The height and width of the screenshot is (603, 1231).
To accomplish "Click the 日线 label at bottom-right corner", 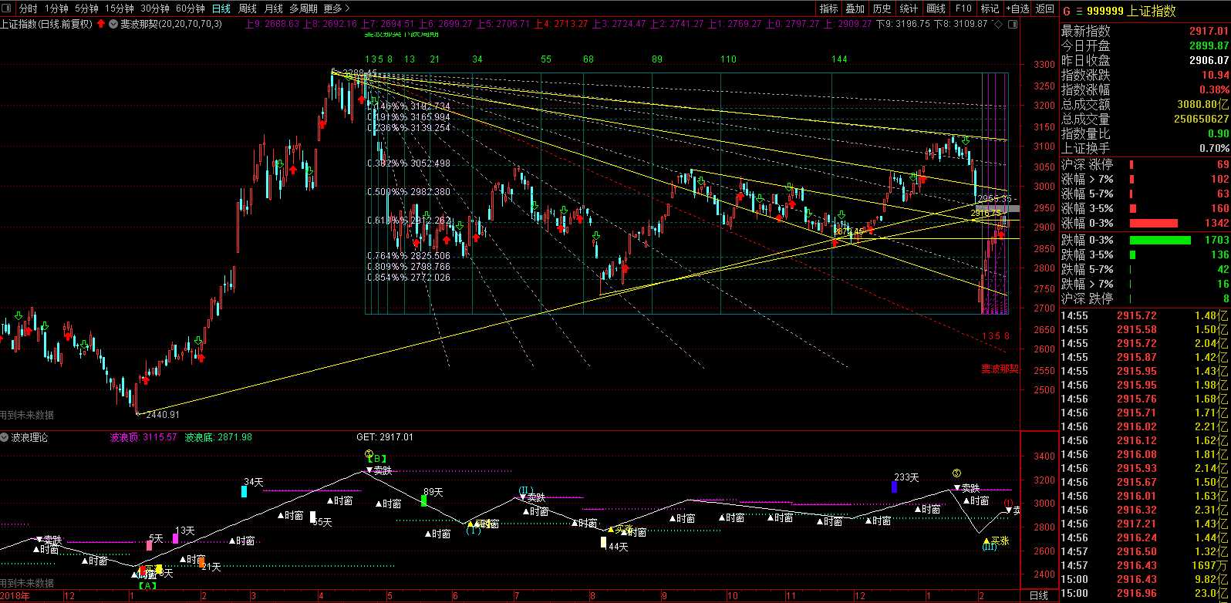I will click(1039, 595).
